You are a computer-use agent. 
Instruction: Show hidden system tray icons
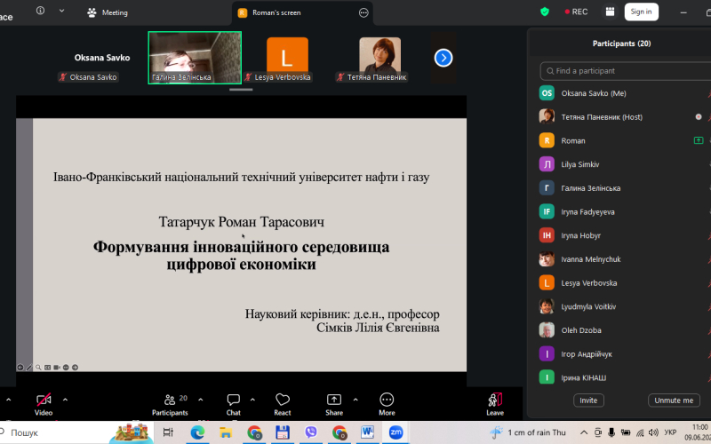point(584,432)
